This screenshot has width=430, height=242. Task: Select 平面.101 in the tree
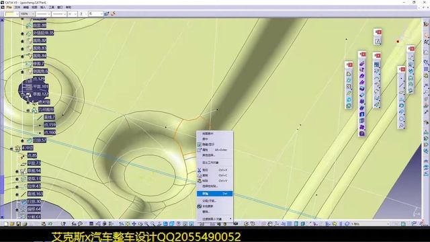click(x=40, y=87)
